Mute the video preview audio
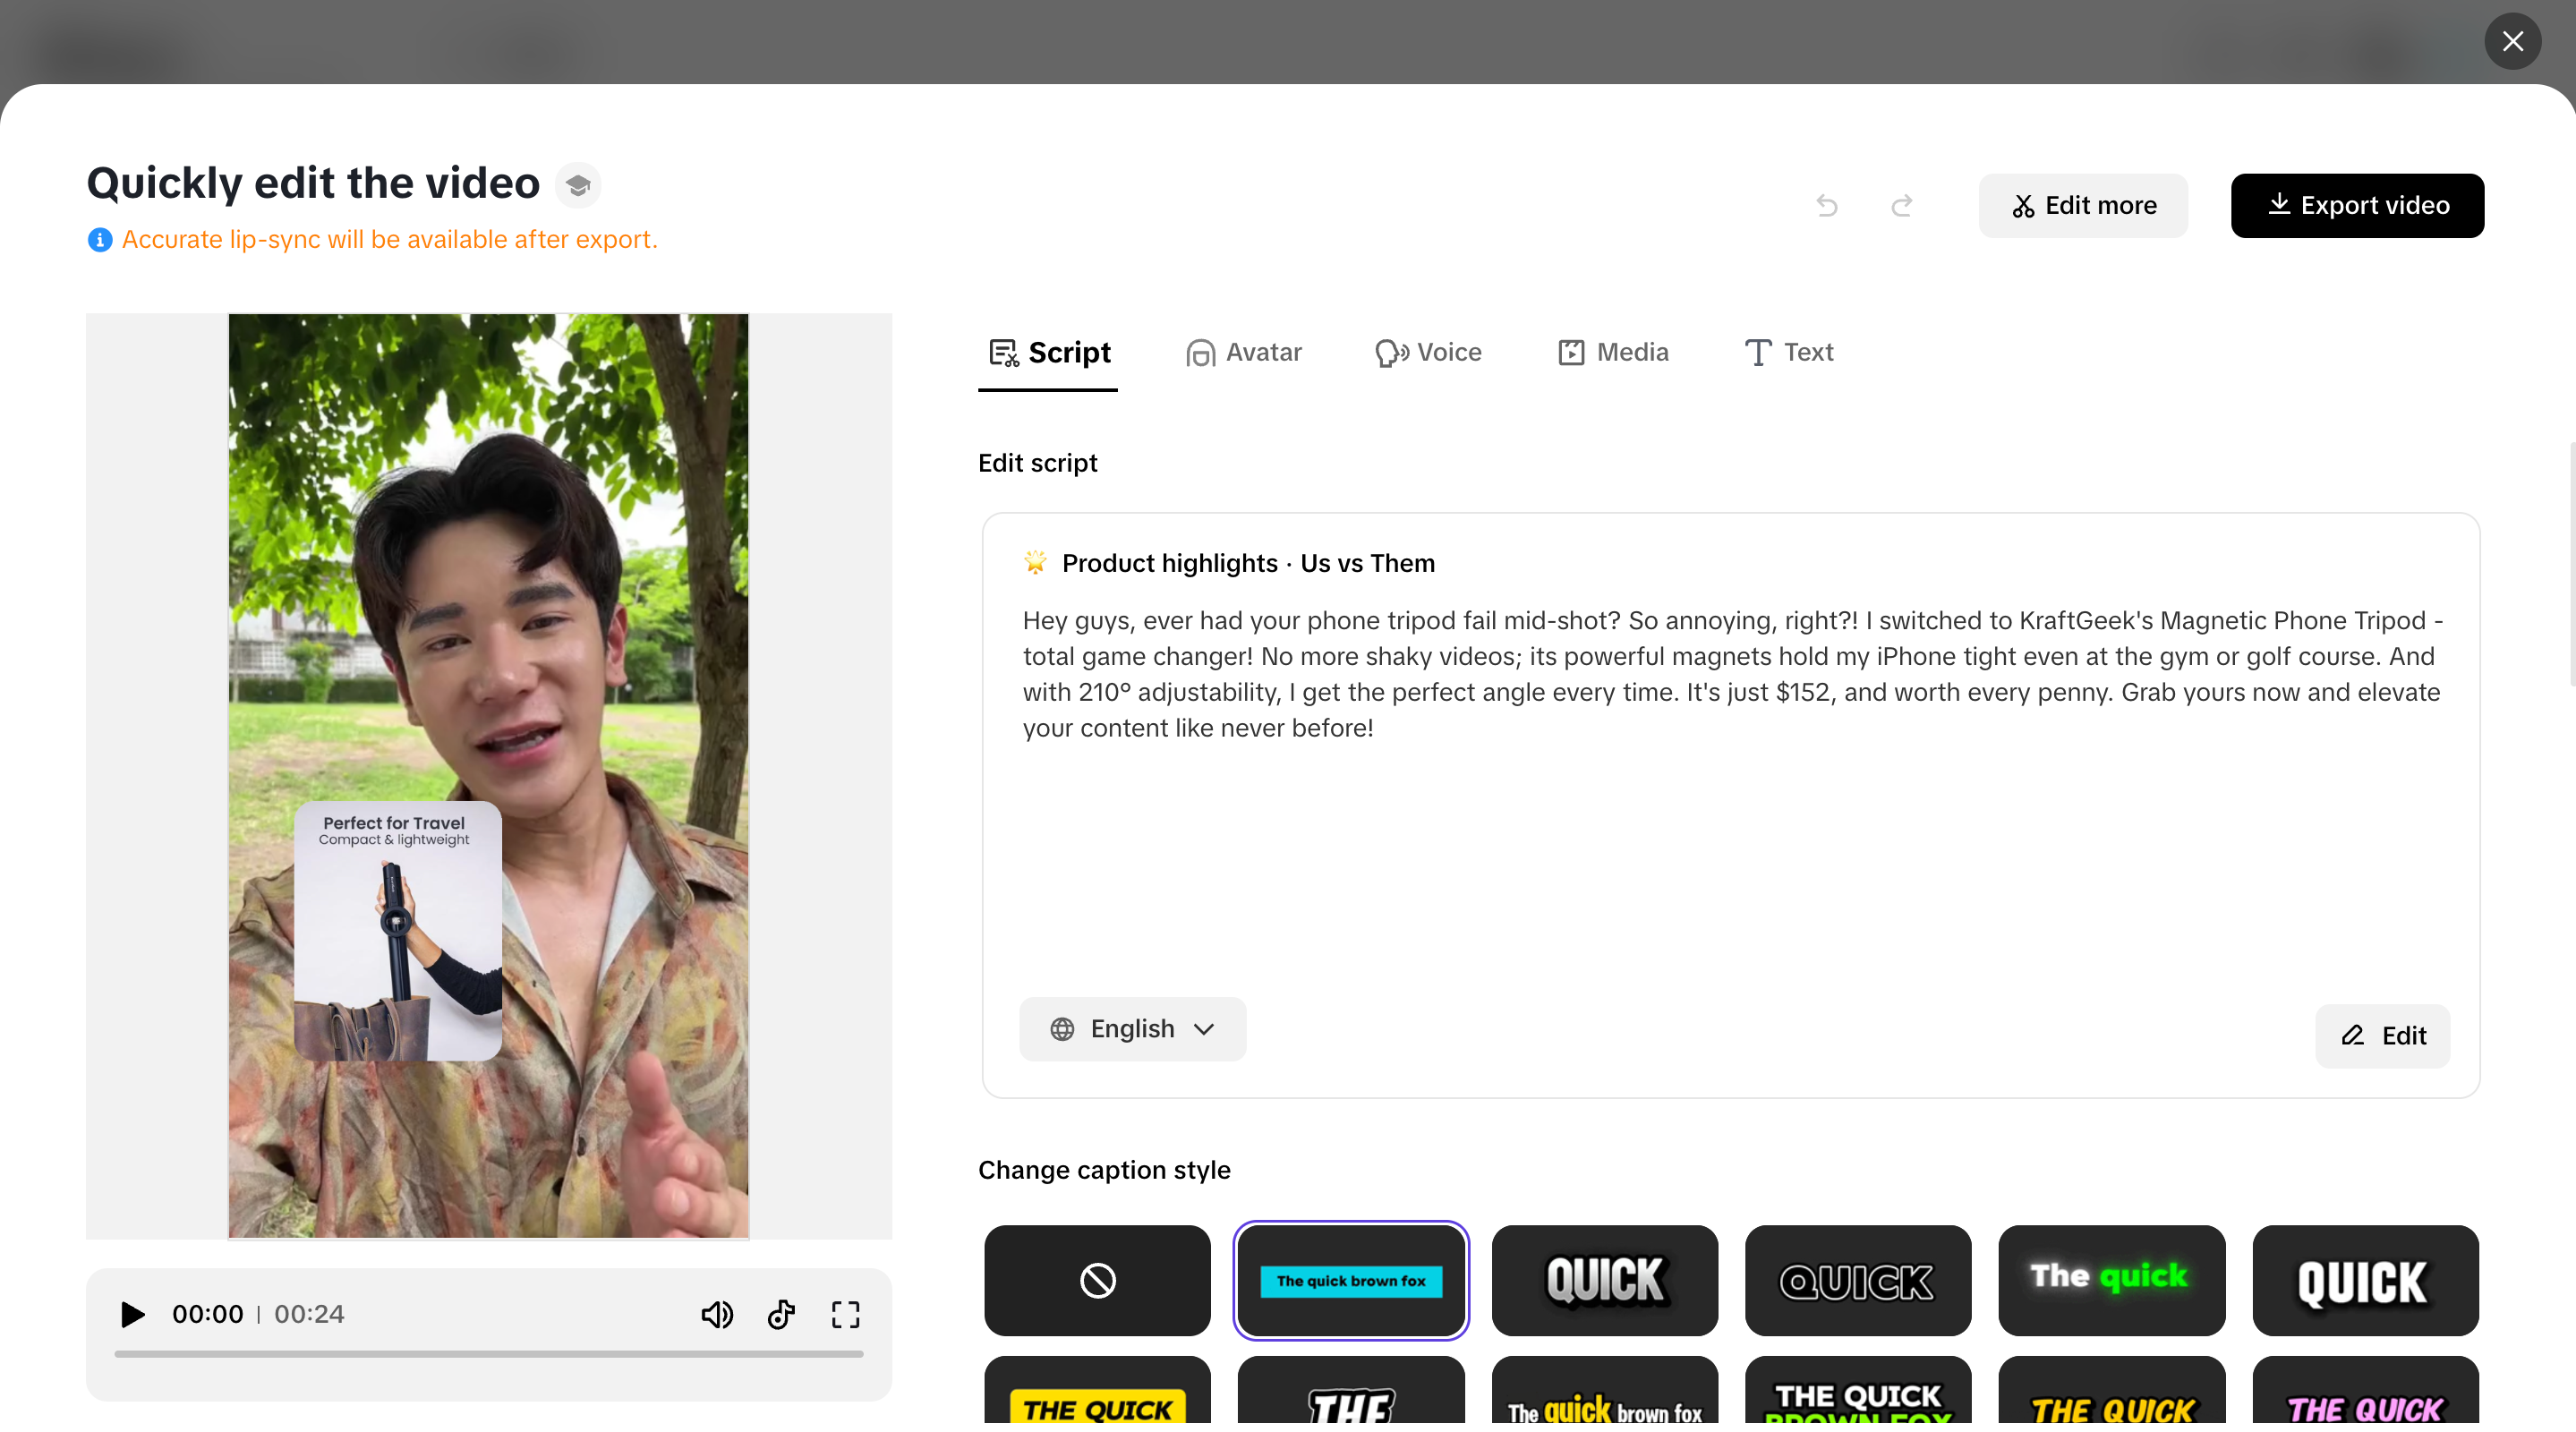This screenshot has height=1432, width=2576. (x=716, y=1315)
